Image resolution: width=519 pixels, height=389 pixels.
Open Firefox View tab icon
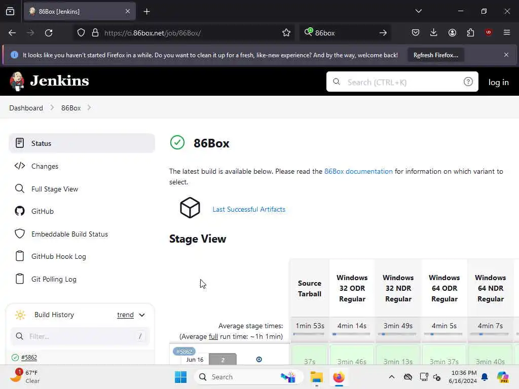(x=10, y=12)
